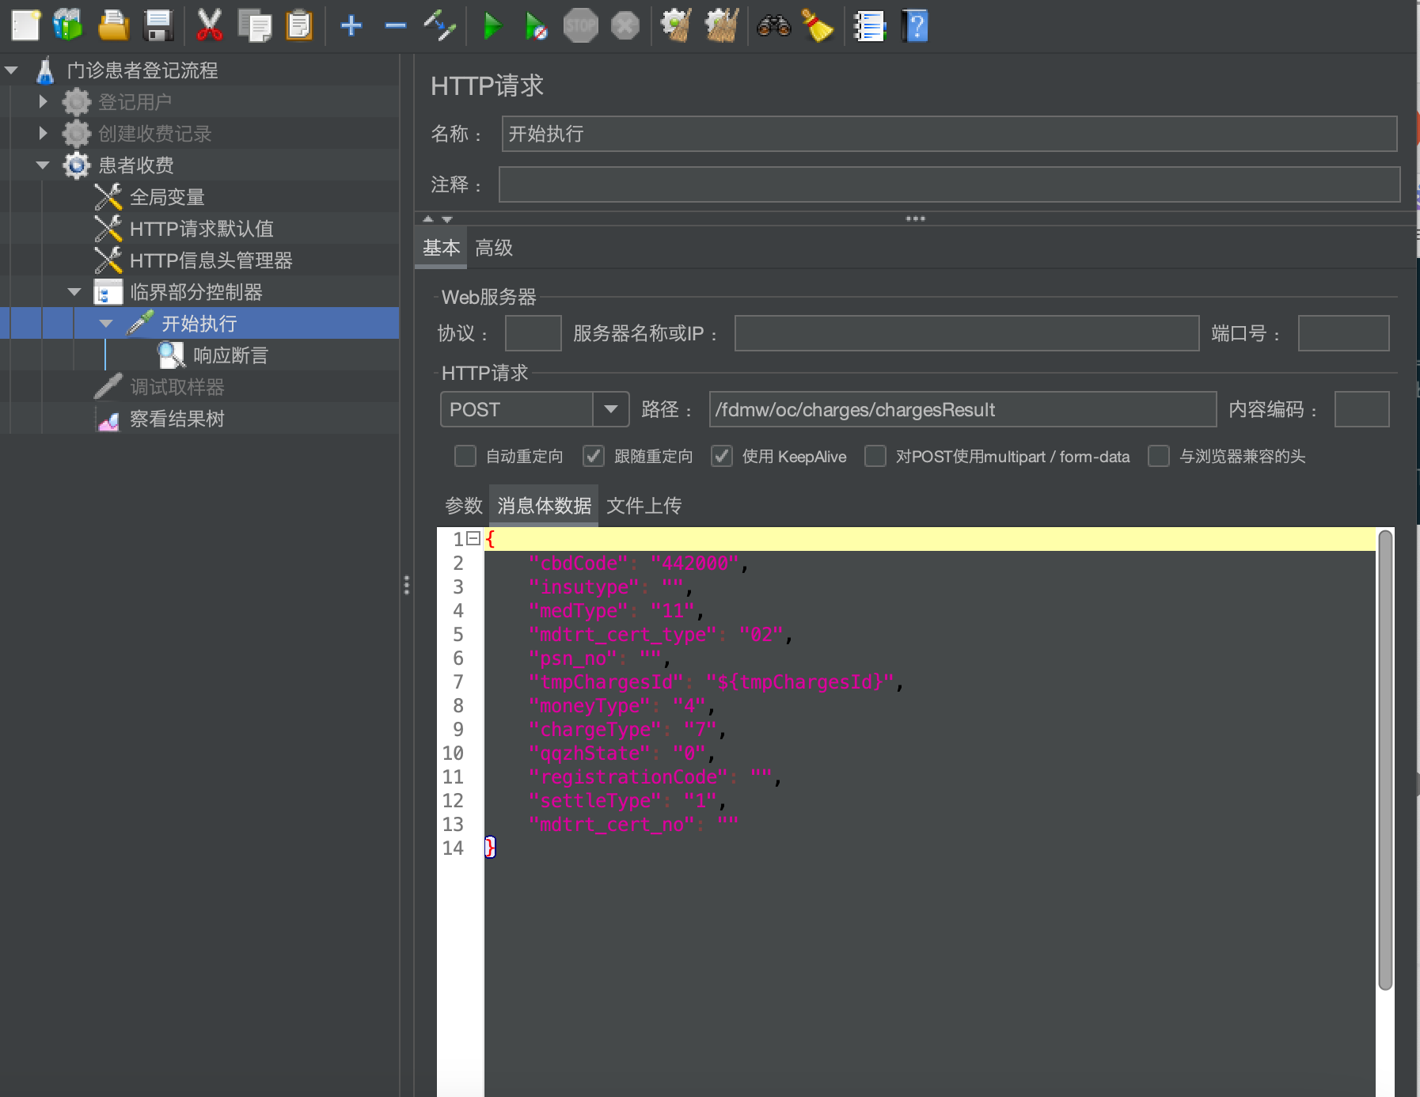This screenshot has width=1420, height=1097.
Task: Click the Toggle enable/disable icon
Action: coord(439,25)
